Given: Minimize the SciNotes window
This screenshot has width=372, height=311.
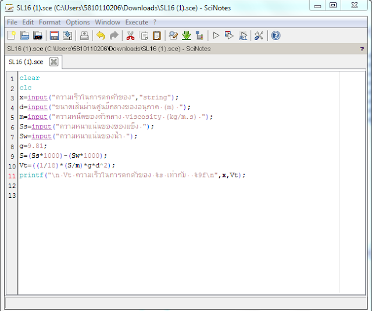Looking at the screenshot, I should [x=317, y=6].
